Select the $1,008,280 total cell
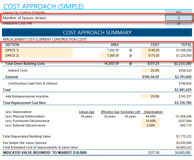194x160 pixels. click(x=184, y=50)
